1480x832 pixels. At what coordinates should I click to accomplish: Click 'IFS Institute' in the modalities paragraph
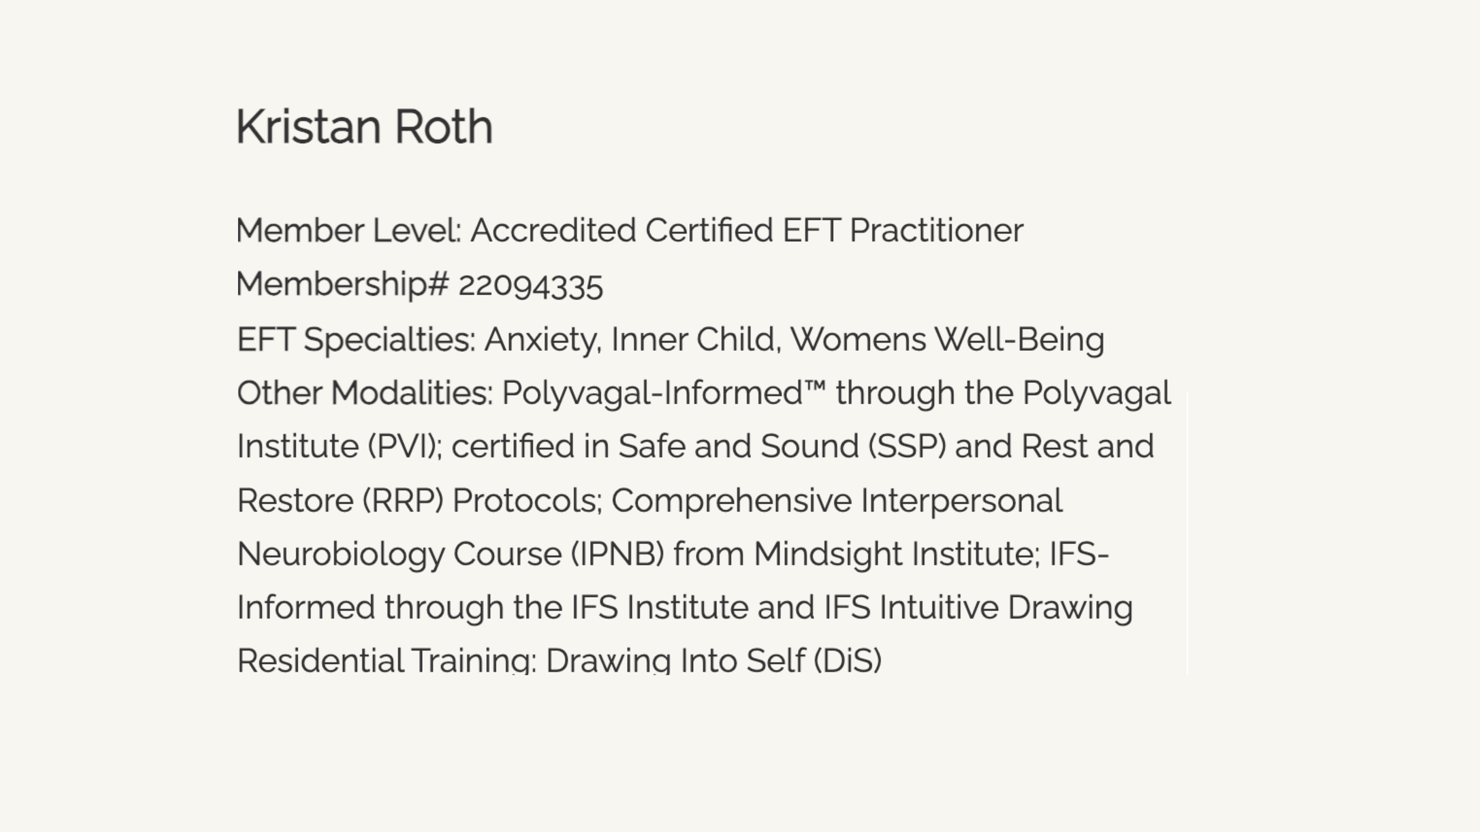pos(659,607)
